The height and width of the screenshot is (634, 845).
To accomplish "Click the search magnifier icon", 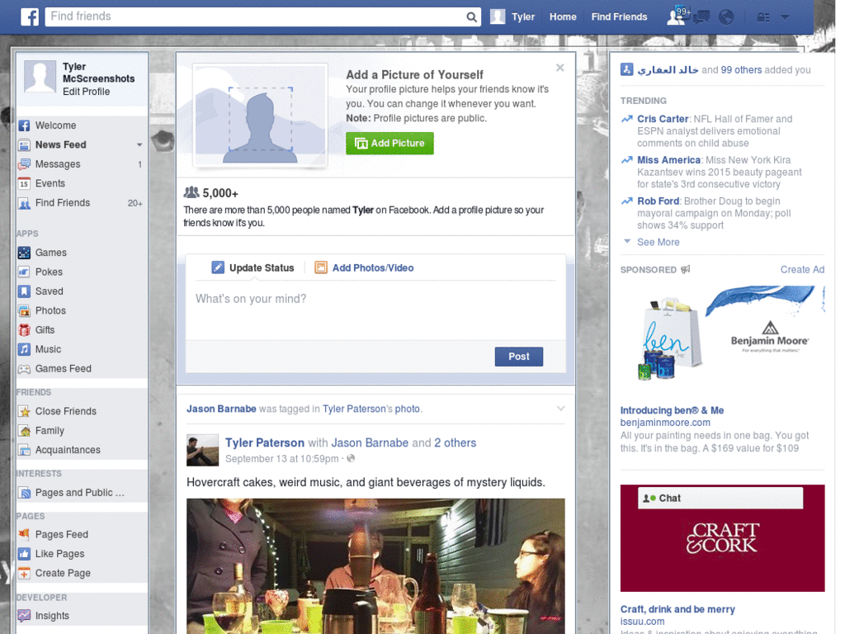I will tap(471, 17).
